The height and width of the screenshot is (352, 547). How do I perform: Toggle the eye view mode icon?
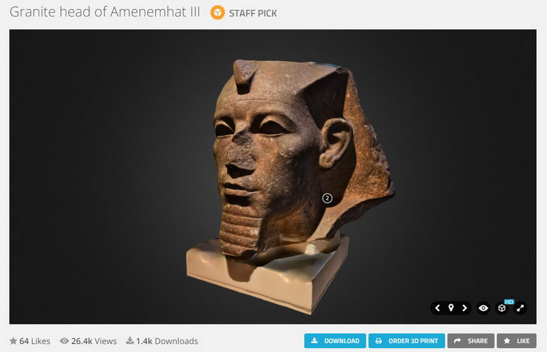pyautogui.click(x=483, y=308)
